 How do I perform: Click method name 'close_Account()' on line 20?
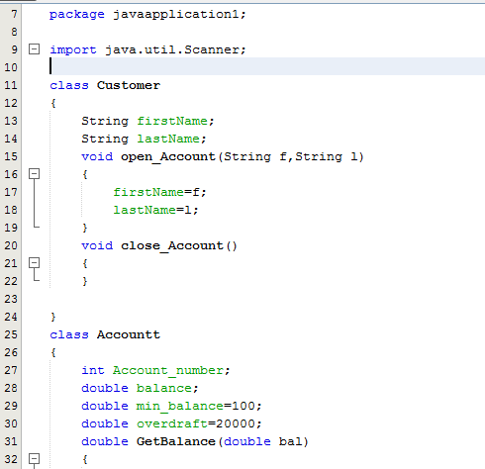pos(179,246)
